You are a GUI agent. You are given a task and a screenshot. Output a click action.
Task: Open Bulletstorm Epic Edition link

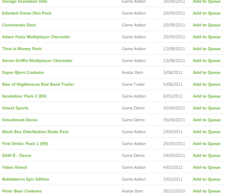(x=26, y=179)
